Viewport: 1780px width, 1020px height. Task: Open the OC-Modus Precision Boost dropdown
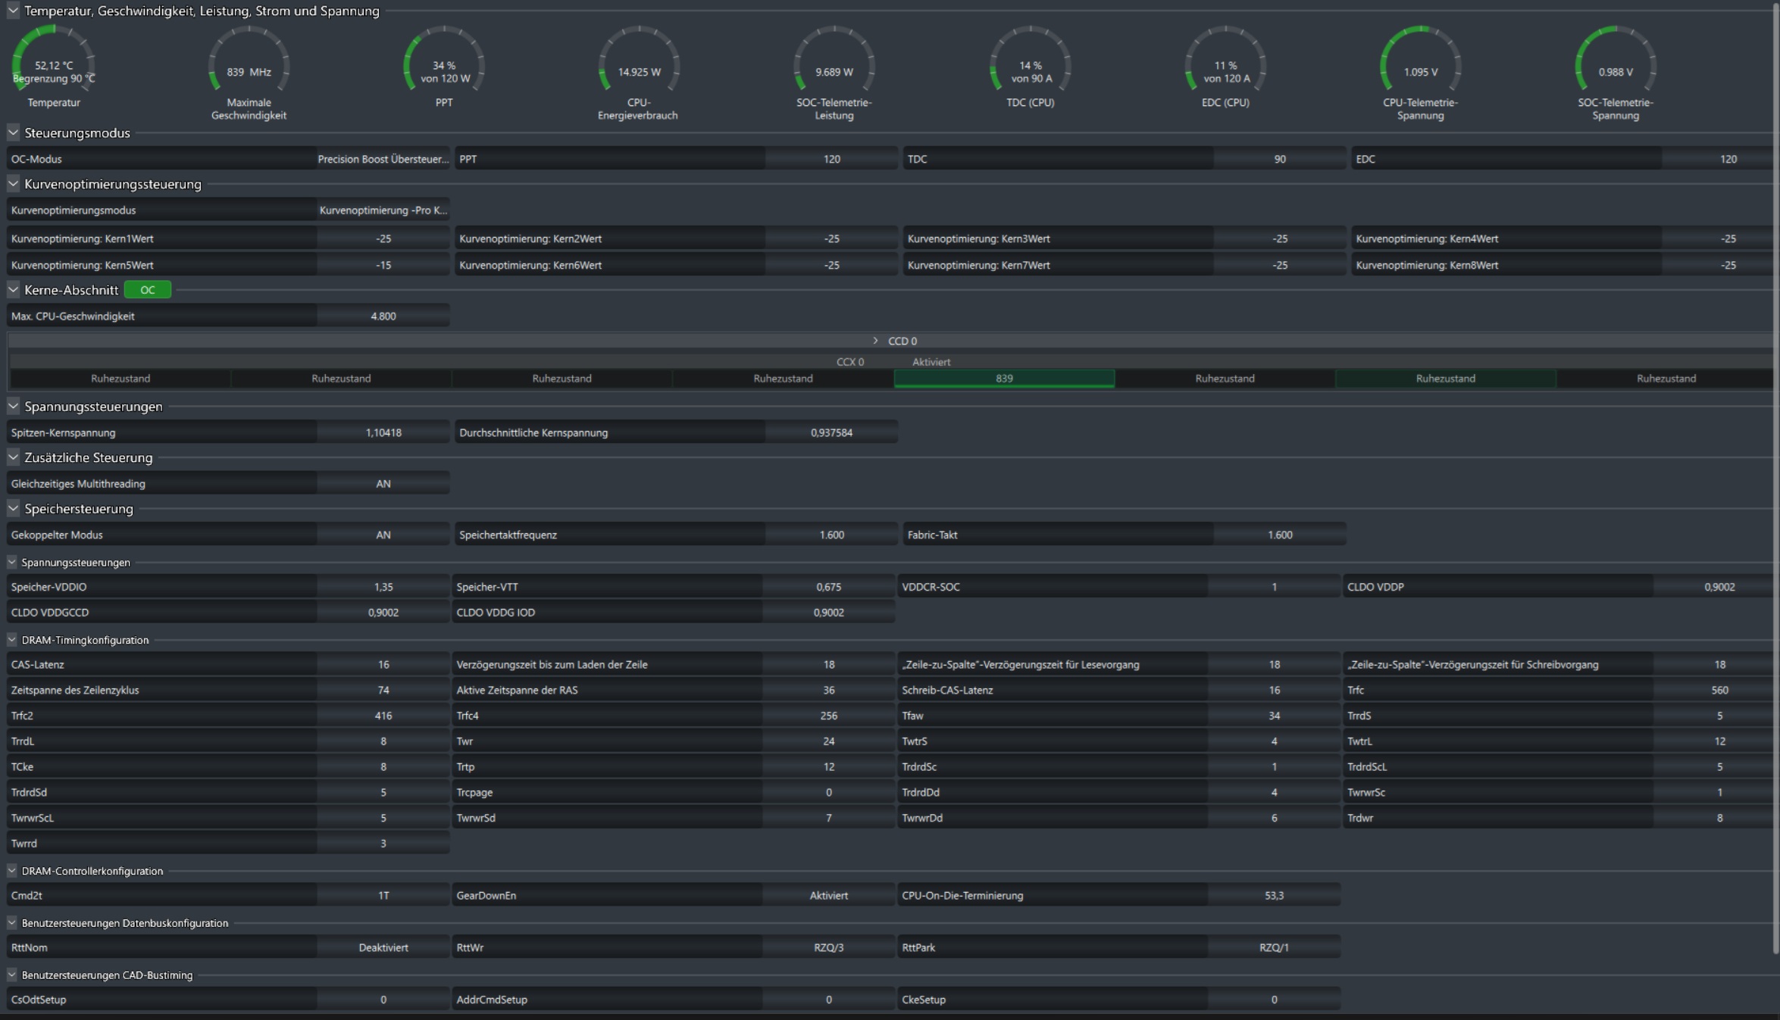coord(383,159)
